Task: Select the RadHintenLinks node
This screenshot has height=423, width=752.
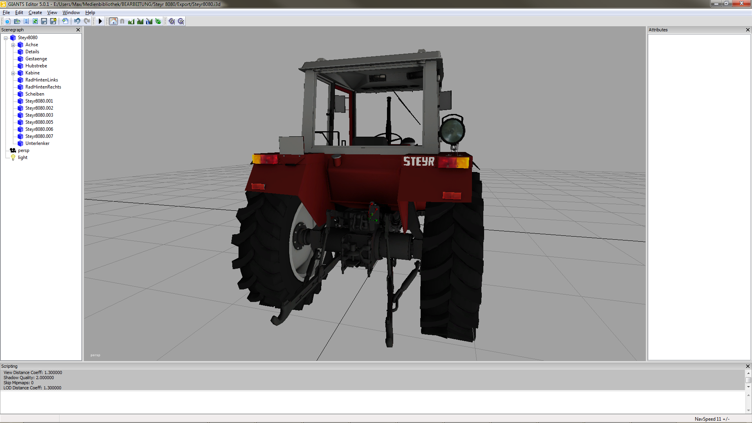Action: pyautogui.click(x=42, y=80)
